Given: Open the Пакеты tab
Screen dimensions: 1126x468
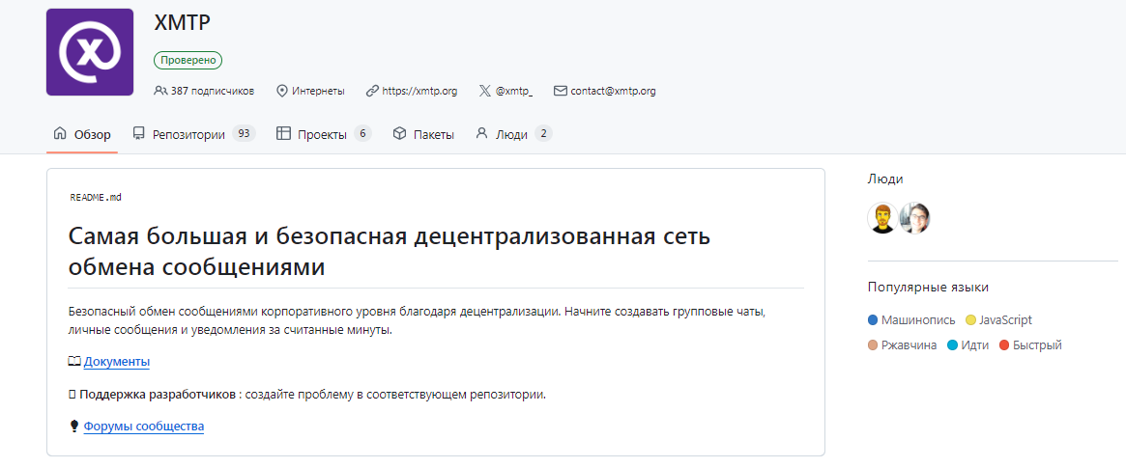Looking at the screenshot, I should coord(423,134).
